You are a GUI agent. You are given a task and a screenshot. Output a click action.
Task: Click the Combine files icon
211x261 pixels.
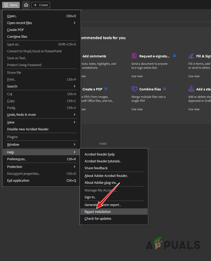(134, 89)
